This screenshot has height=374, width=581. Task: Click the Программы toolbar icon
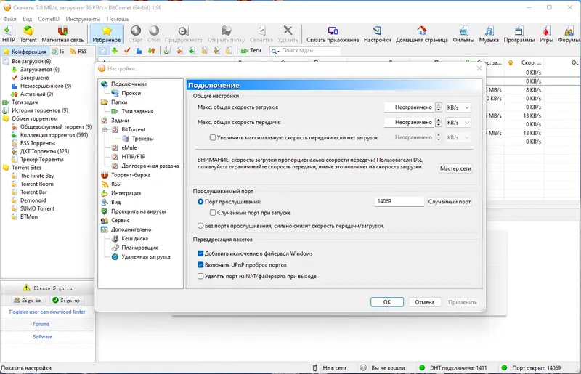click(x=519, y=34)
